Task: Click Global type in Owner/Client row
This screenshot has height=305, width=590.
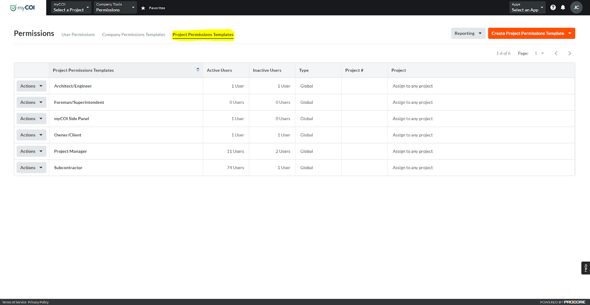Action: pos(306,135)
